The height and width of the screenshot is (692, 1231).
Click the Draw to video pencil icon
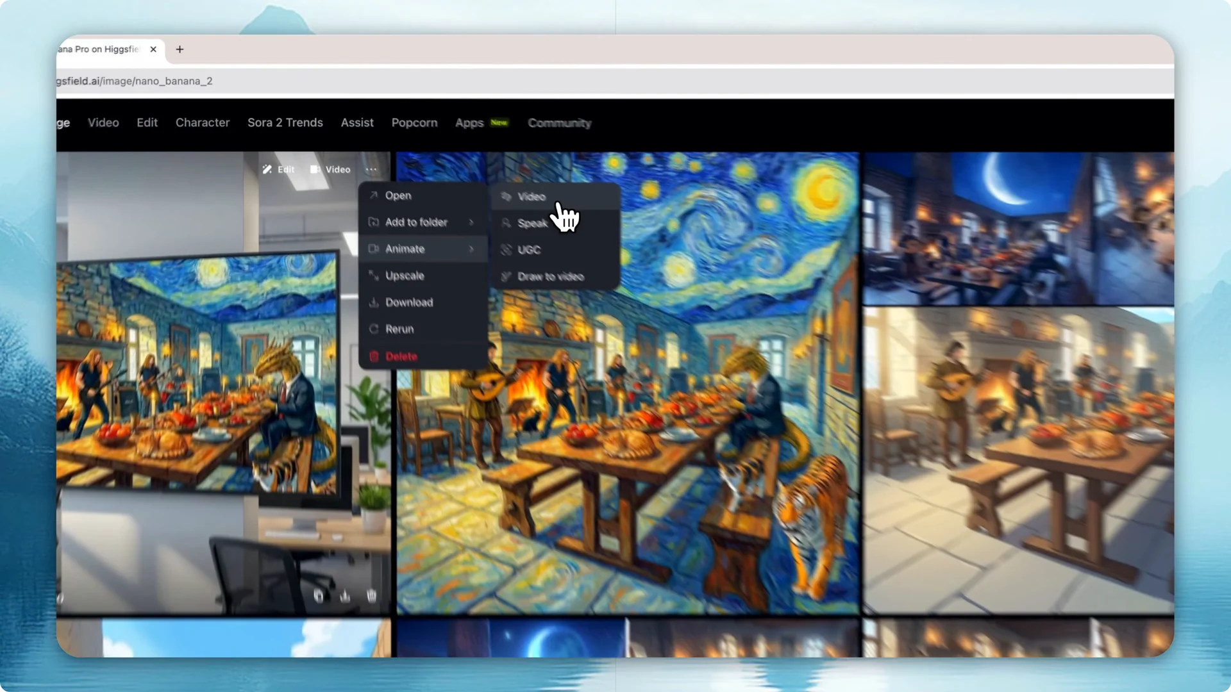click(x=507, y=277)
